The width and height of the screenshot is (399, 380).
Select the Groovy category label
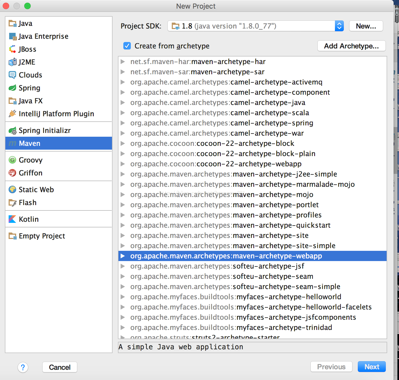click(31, 160)
